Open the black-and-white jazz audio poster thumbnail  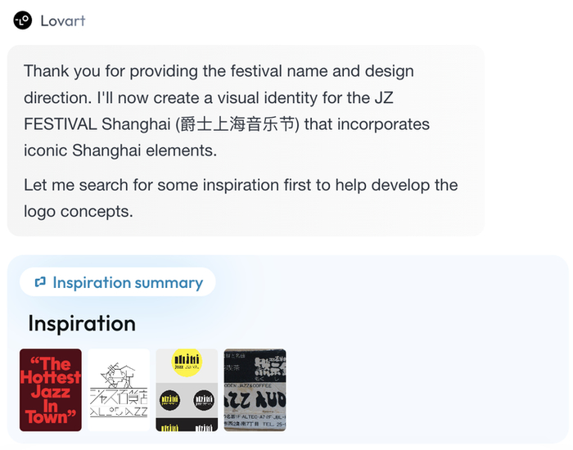(255, 390)
